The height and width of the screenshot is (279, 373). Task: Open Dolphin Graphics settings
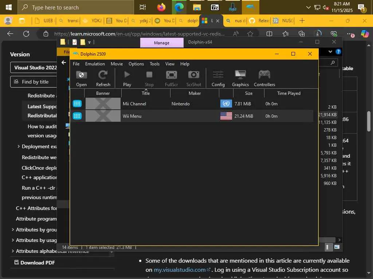pyautogui.click(x=240, y=78)
